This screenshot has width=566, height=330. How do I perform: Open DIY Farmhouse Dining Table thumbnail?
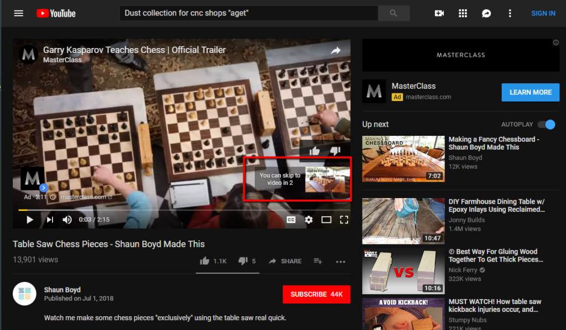[403, 221]
